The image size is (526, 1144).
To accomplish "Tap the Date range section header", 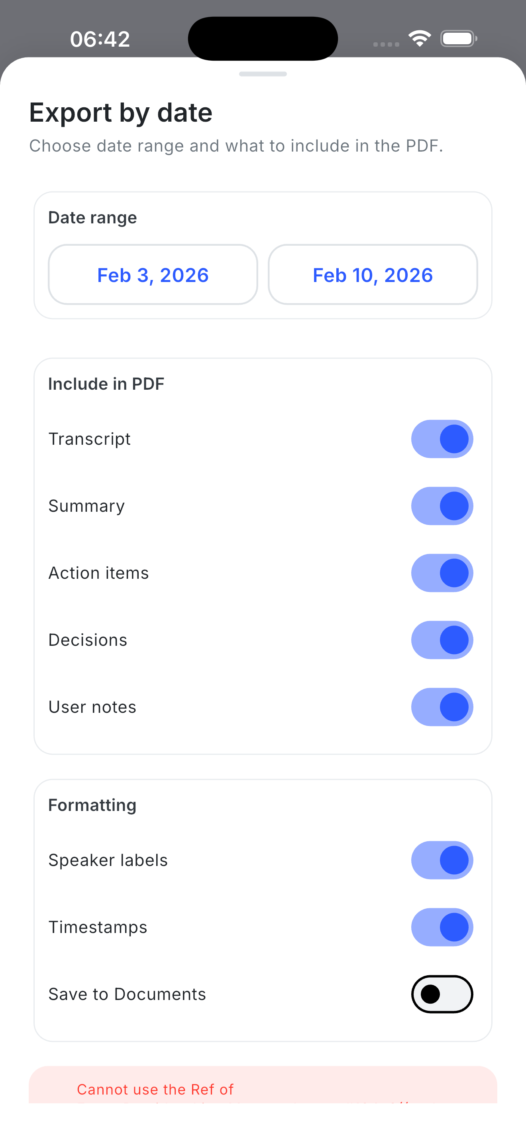I will [x=92, y=217].
